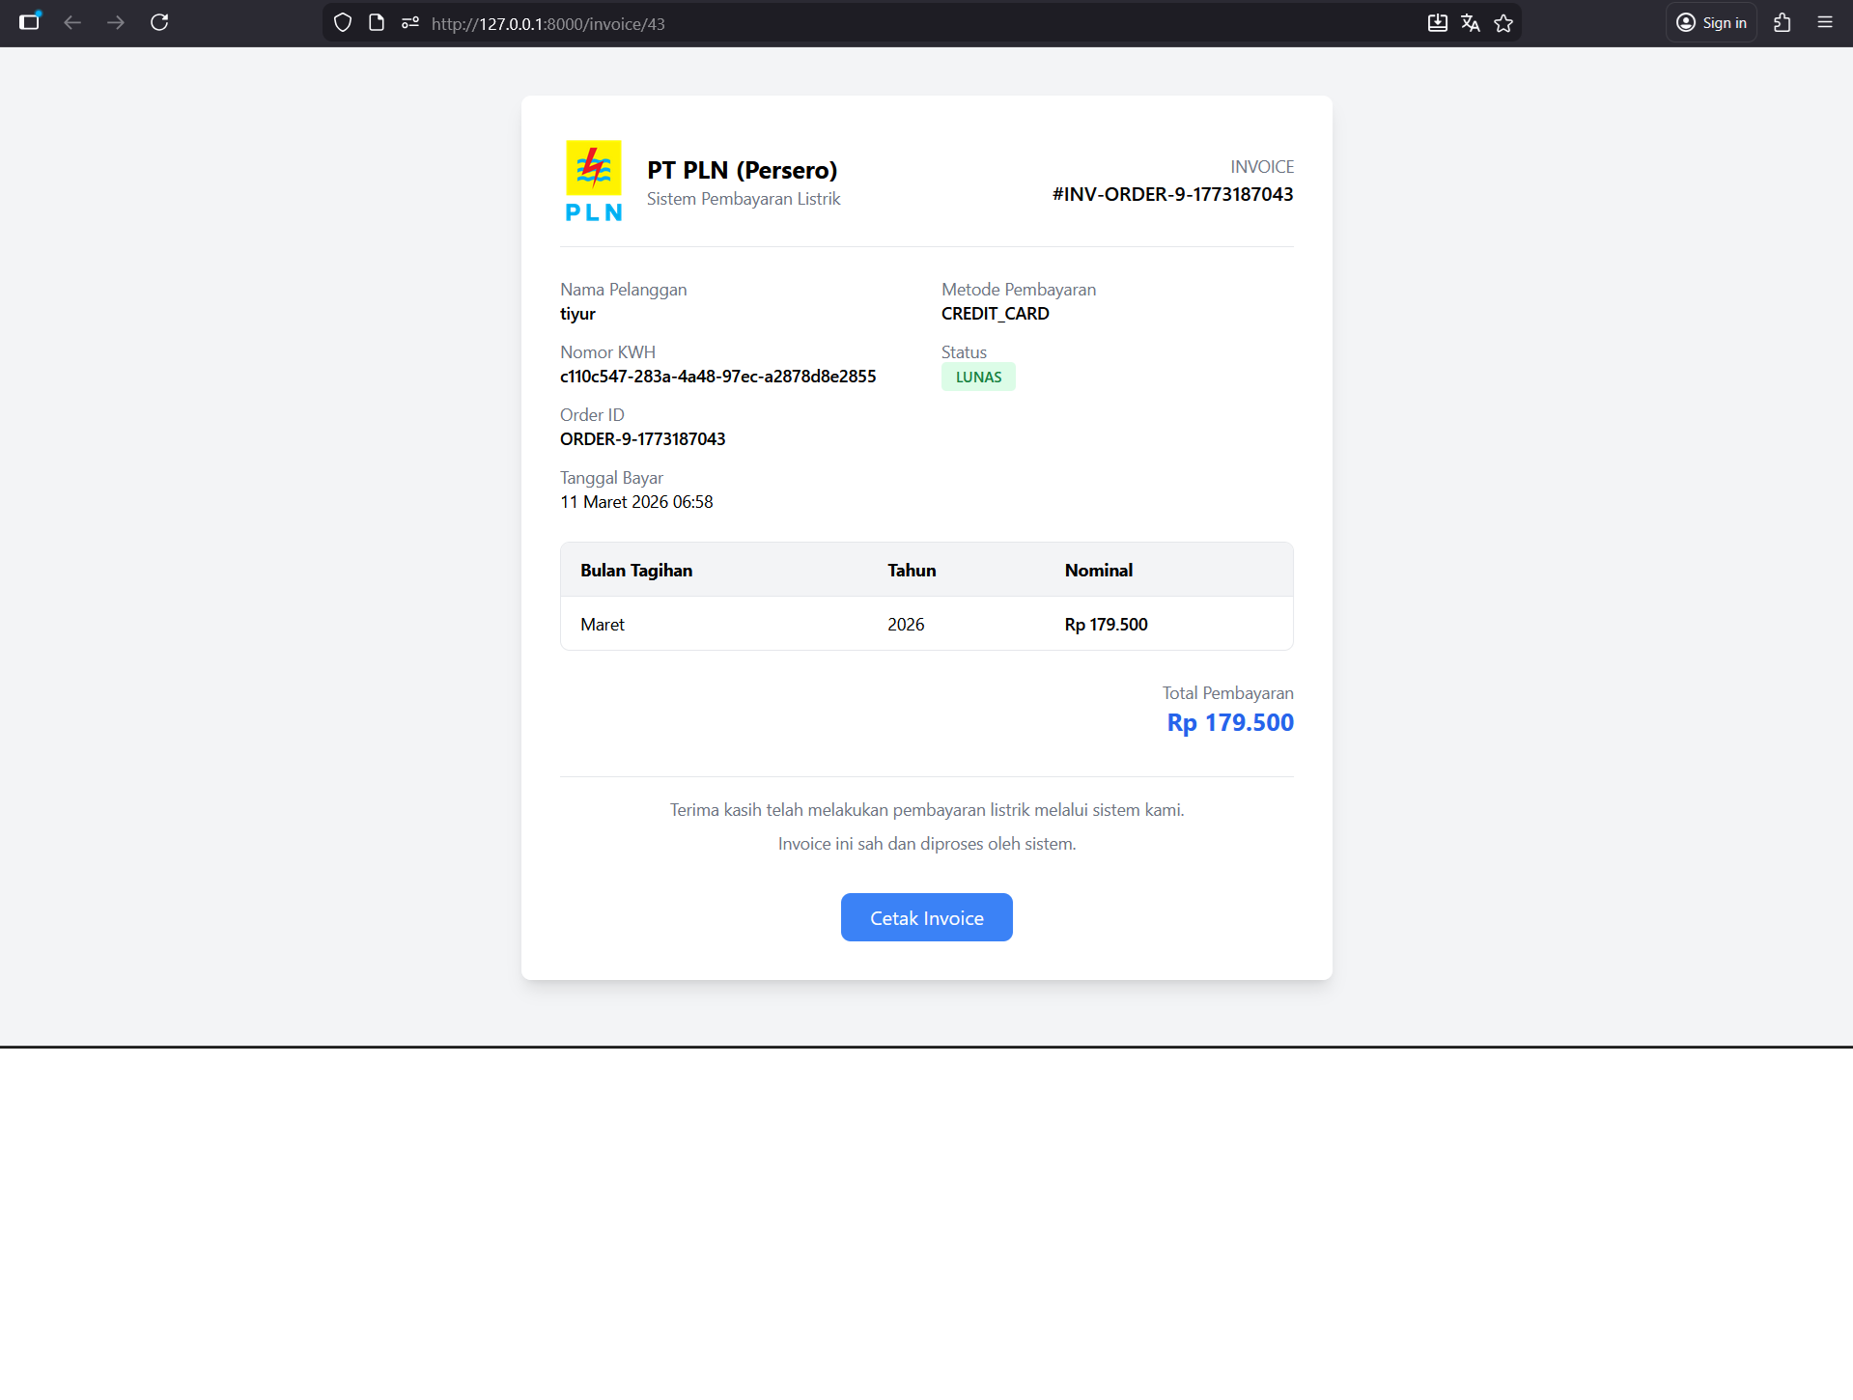Open the sidebar panel icon
This screenshot has width=1853, height=1400.
(x=30, y=22)
